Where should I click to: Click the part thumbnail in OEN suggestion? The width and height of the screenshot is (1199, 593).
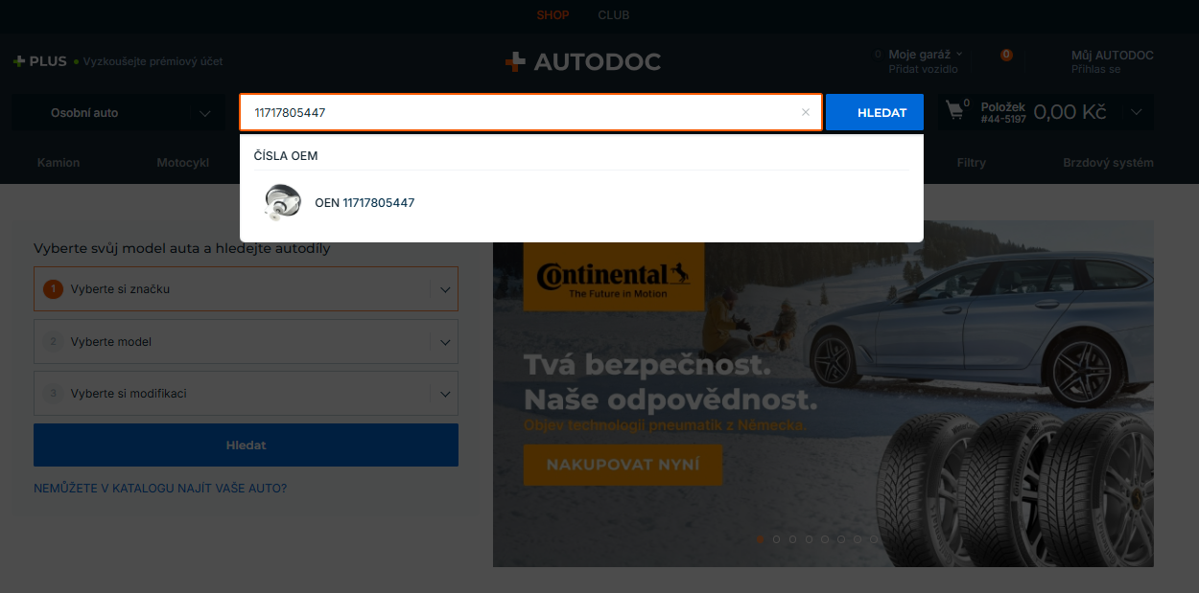point(282,202)
